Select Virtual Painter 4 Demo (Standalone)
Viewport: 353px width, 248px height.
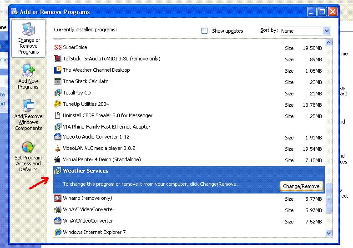click(x=102, y=159)
